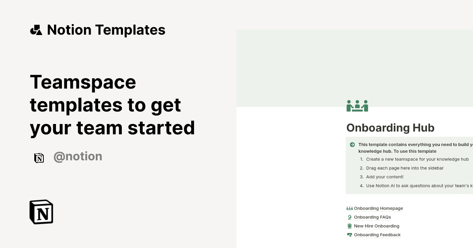
Task: Click the "Add your content!" list step
Action: click(385, 177)
